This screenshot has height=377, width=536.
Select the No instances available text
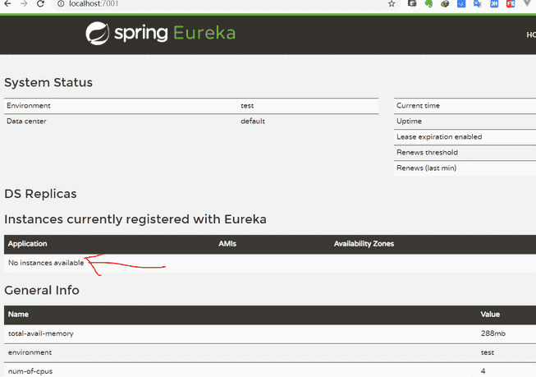46,263
